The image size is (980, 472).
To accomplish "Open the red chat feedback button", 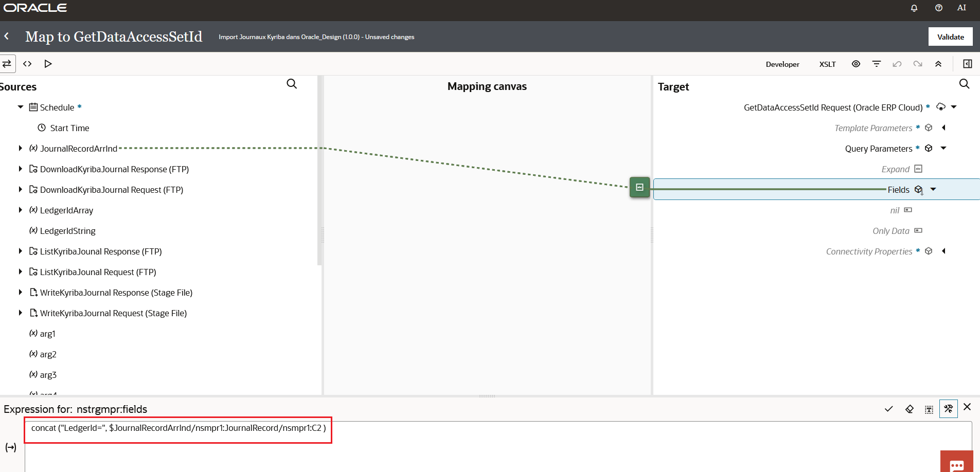I will [956, 461].
